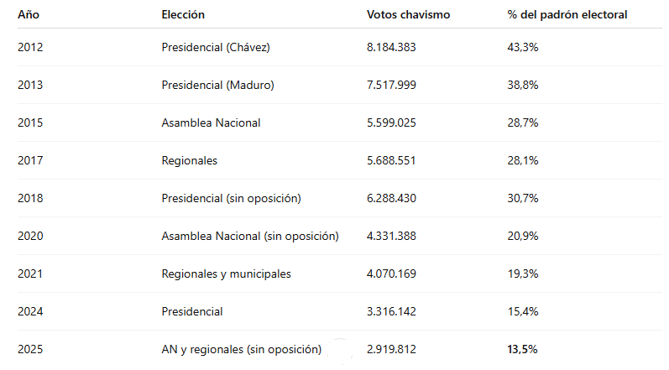Select the vote count 8.184.383
This screenshot has height=370, width=669.
click(x=391, y=47)
